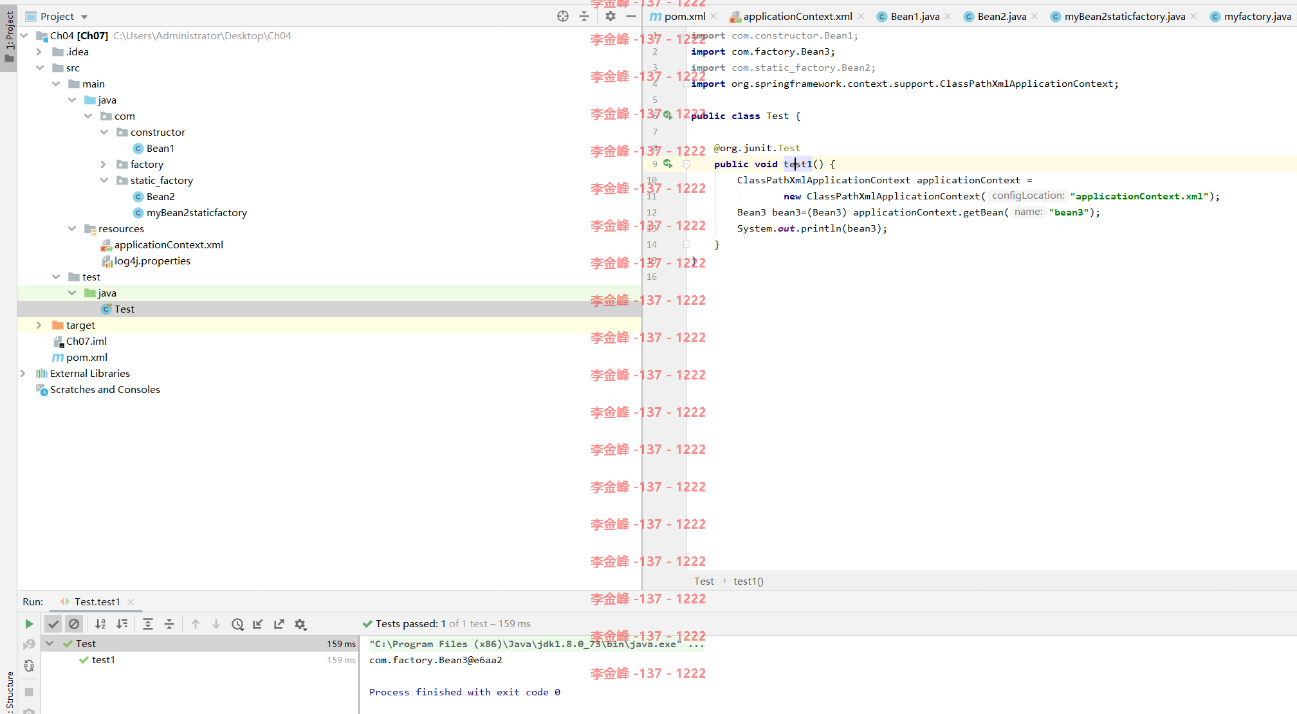1297x714 pixels.
Task: Click test1() in editor breadcrumb
Action: pyautogui.click(x=748, y=581)
